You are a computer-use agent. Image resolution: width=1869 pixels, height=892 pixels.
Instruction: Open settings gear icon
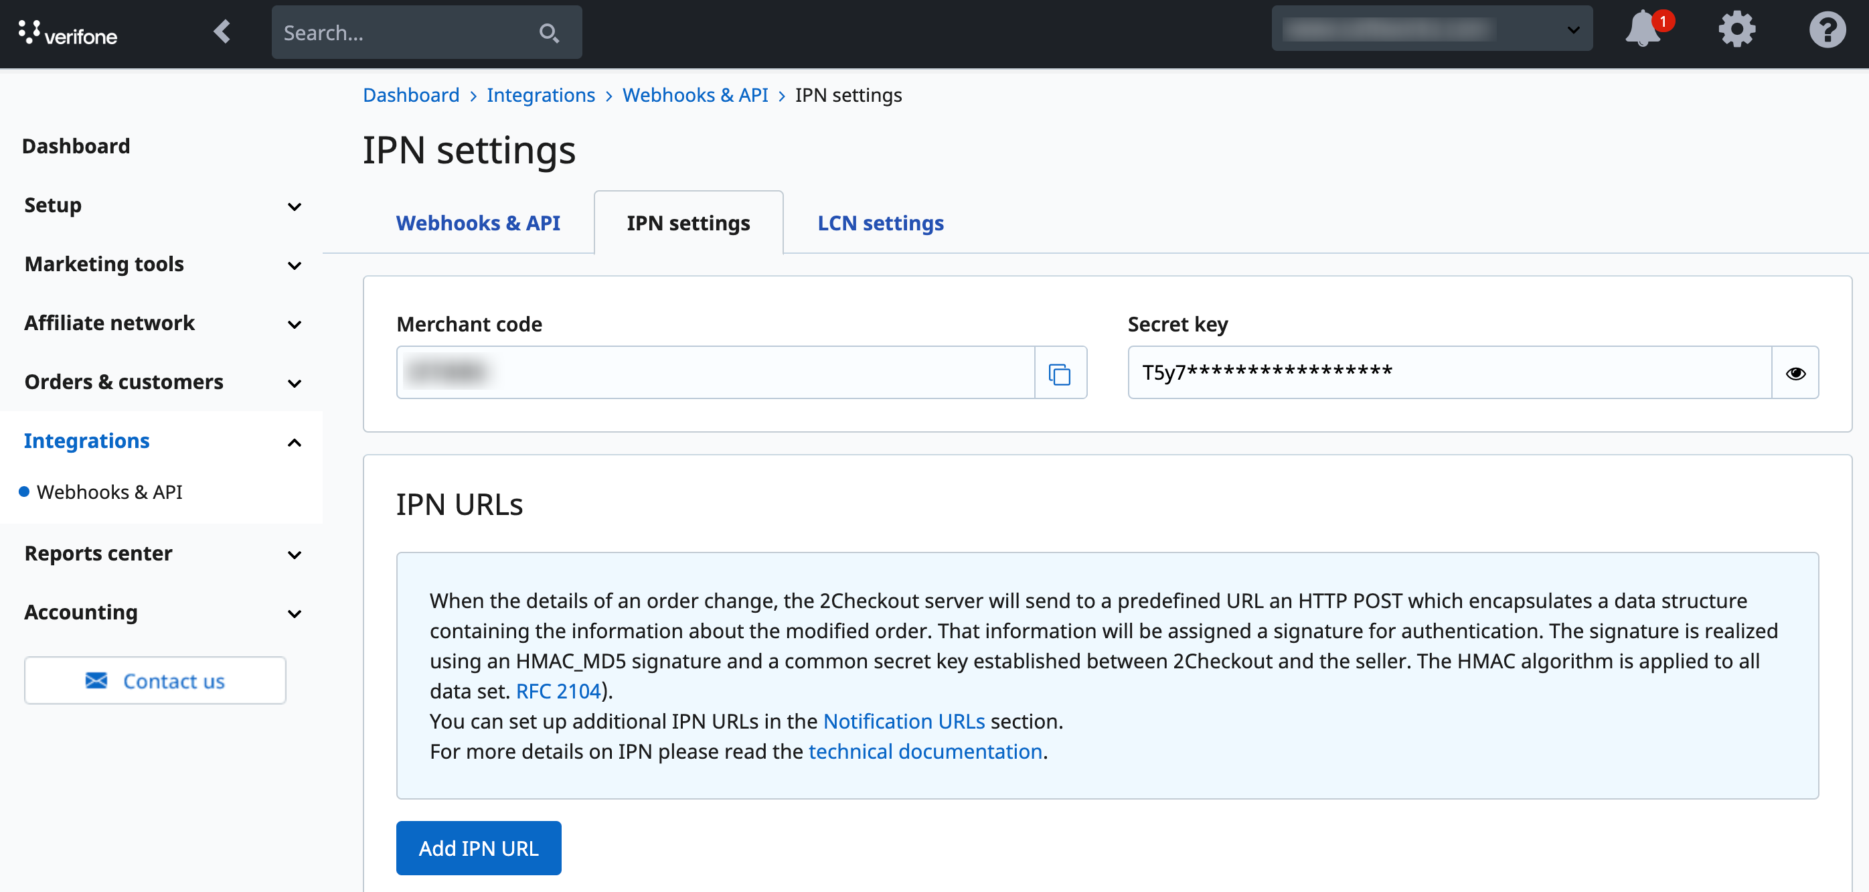point(1737,29)
